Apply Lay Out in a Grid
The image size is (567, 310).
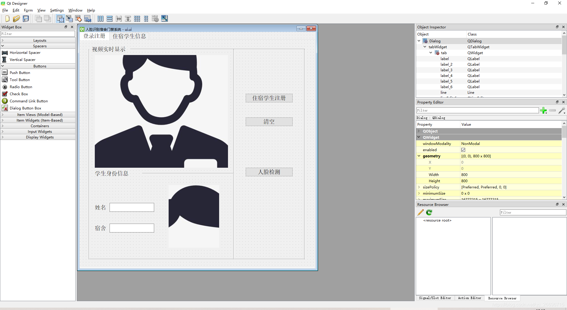click(x=137, y=19)
